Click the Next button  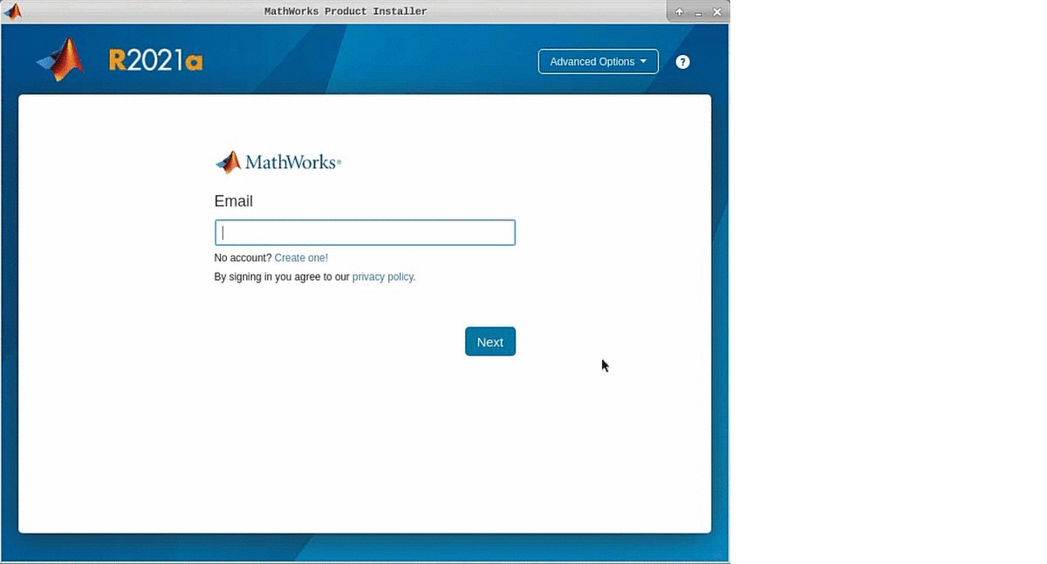490,342
